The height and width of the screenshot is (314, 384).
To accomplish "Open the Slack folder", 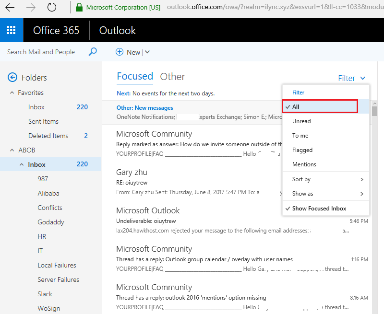I will click(45, 293).
